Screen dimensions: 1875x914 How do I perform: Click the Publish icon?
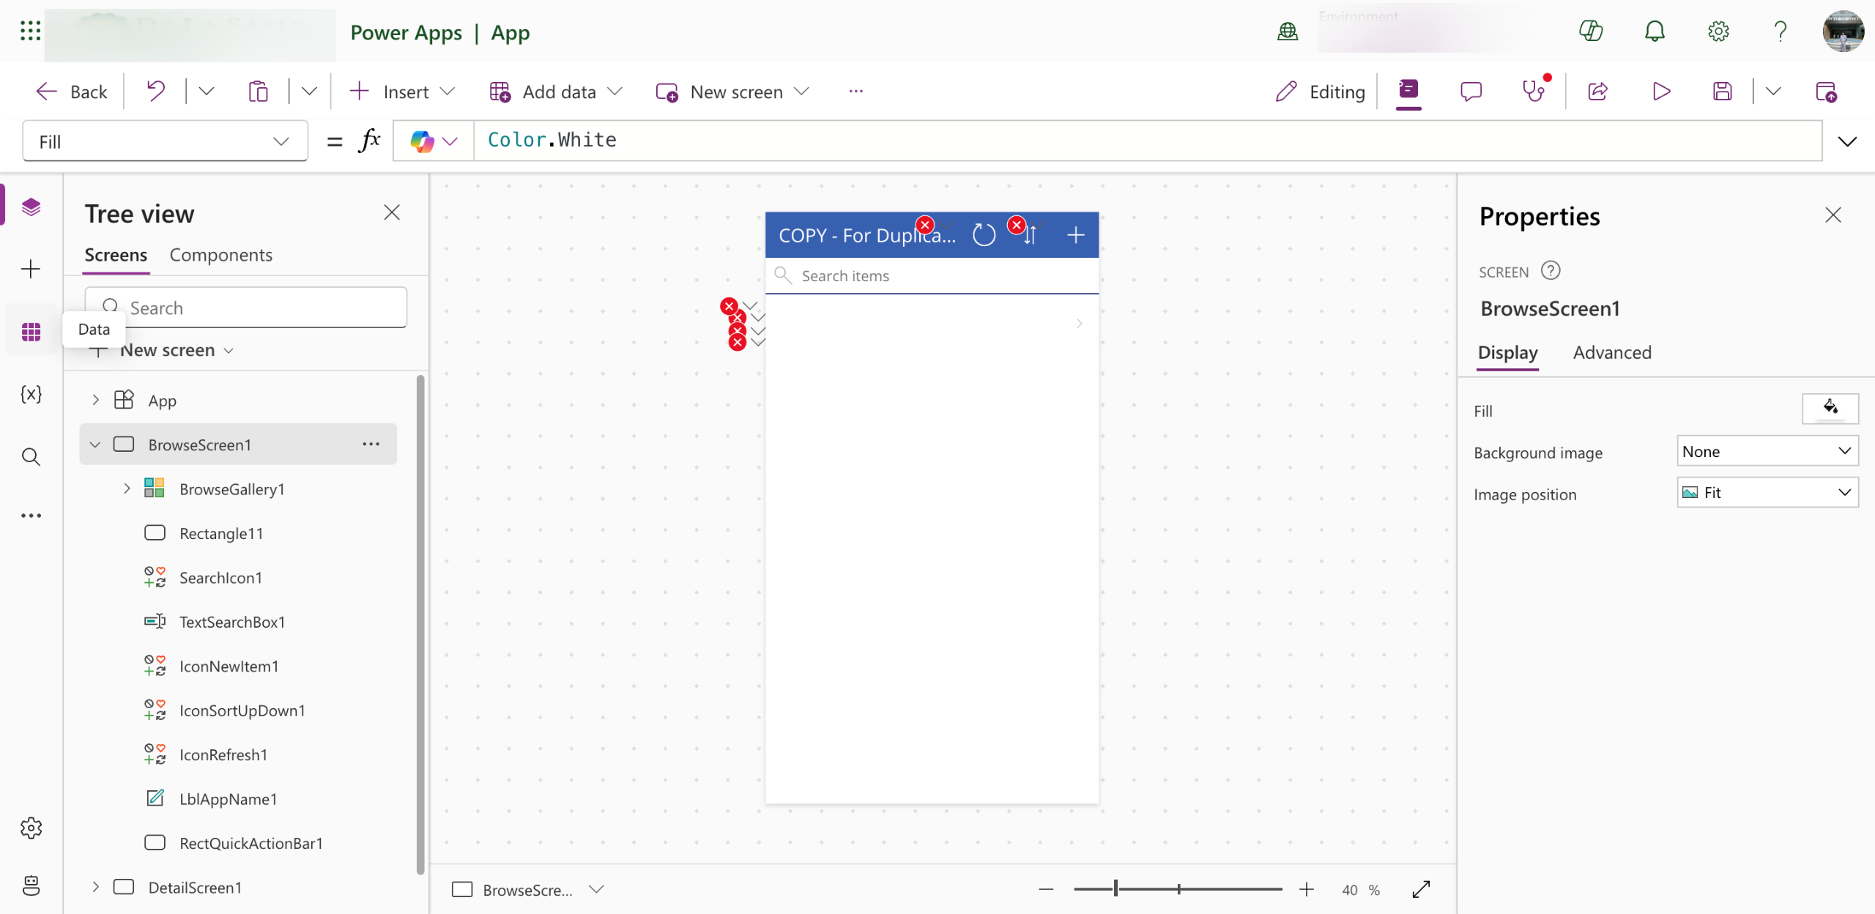1826,92
